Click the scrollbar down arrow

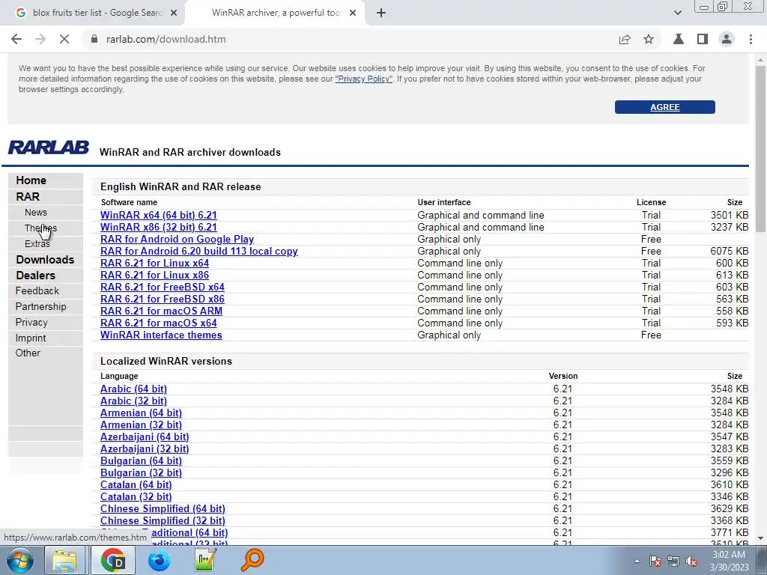[760, 538]
